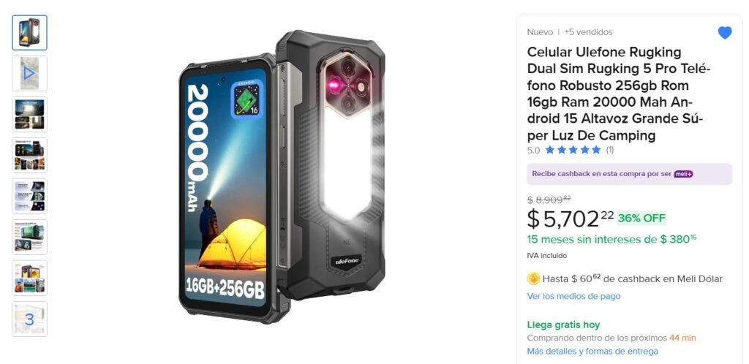Click the 36% OFF discount label
The image size is (749, 364).
(x=641, y=219)
